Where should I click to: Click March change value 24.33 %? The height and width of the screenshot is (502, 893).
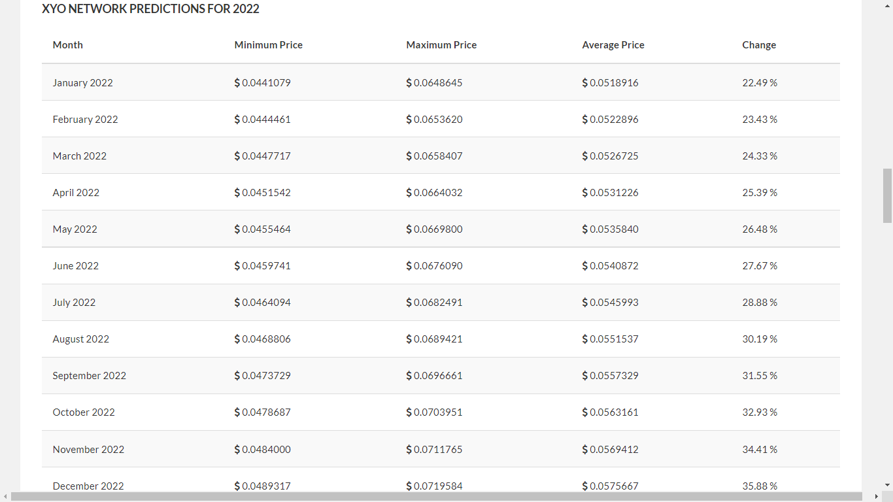tap(760, 156)
